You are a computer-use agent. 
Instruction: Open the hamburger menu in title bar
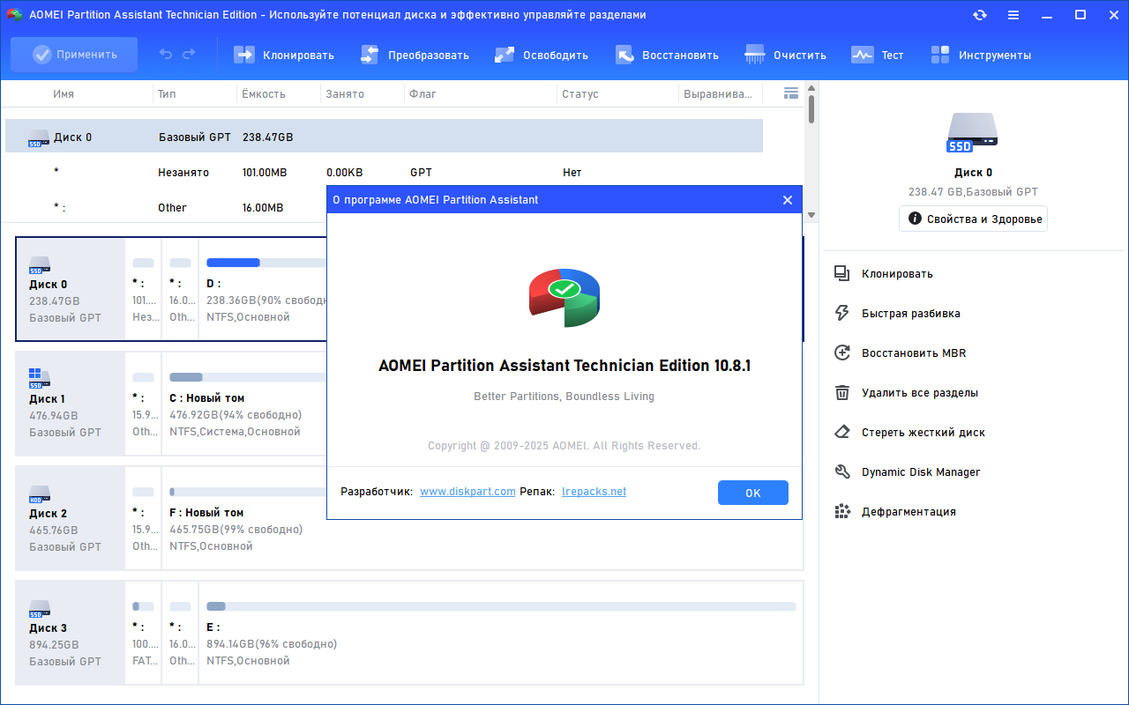1013,15
